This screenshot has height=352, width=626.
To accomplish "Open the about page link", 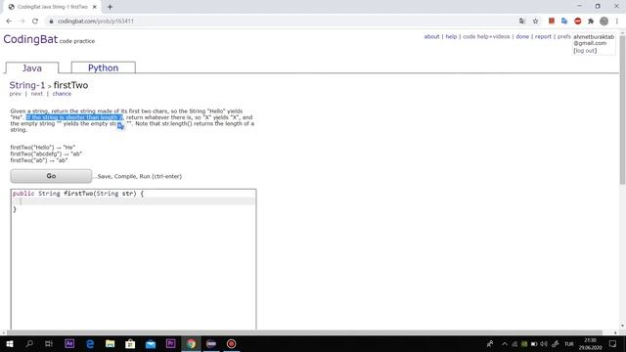I will [431, 37].
